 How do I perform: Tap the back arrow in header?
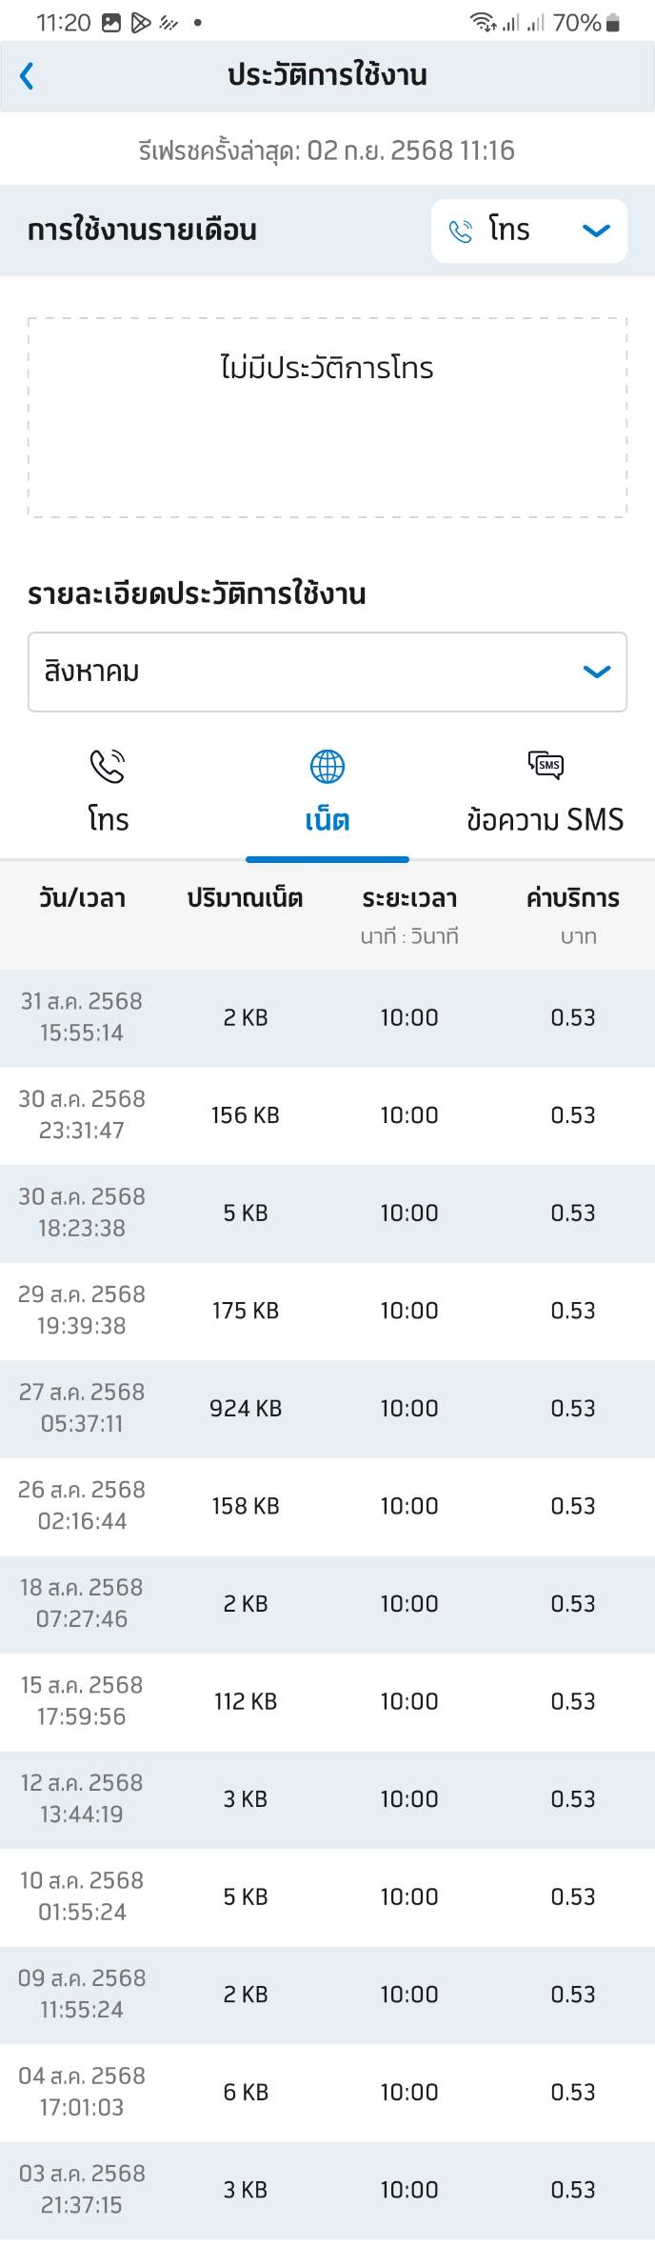click(27, 75)
